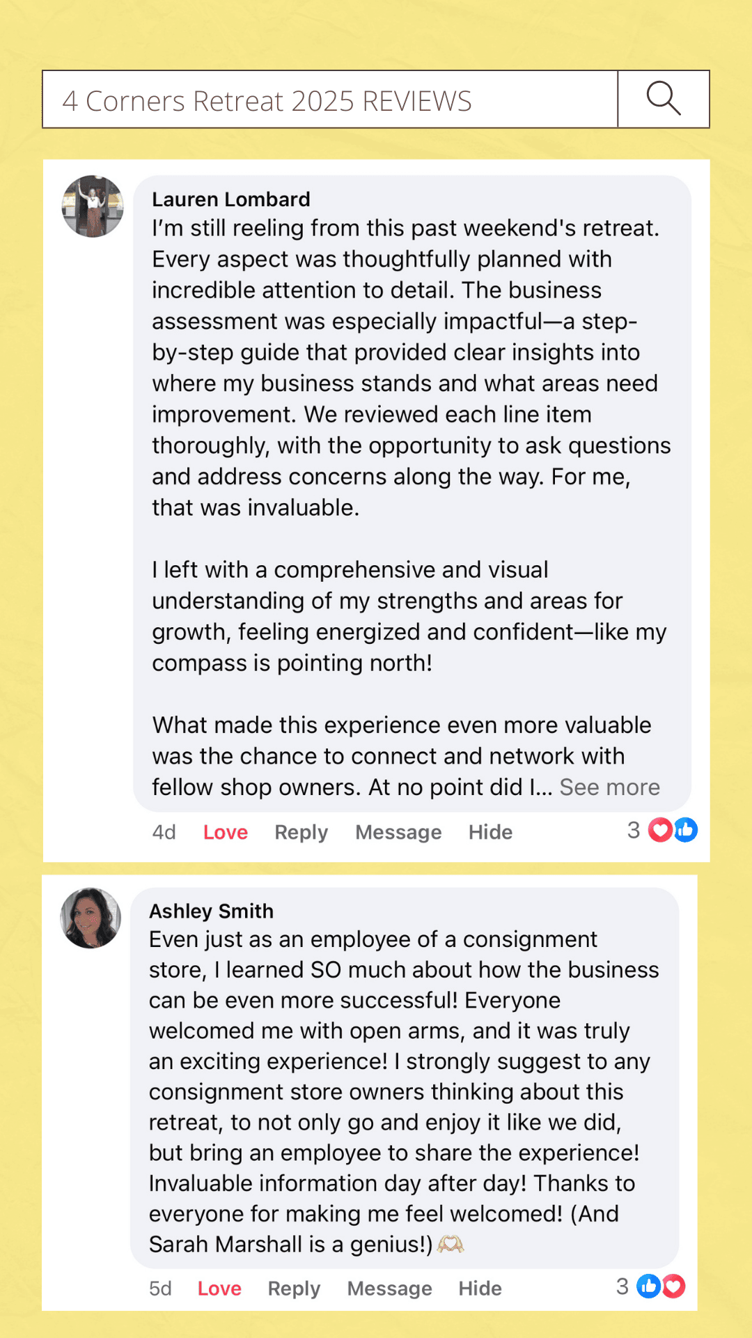Reply to Ashley Smith's comment
Screen dimensions: 752x1338
(x=294, y=1289)
